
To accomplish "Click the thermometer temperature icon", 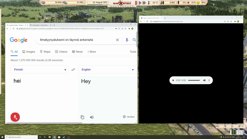I will [149, 3].
